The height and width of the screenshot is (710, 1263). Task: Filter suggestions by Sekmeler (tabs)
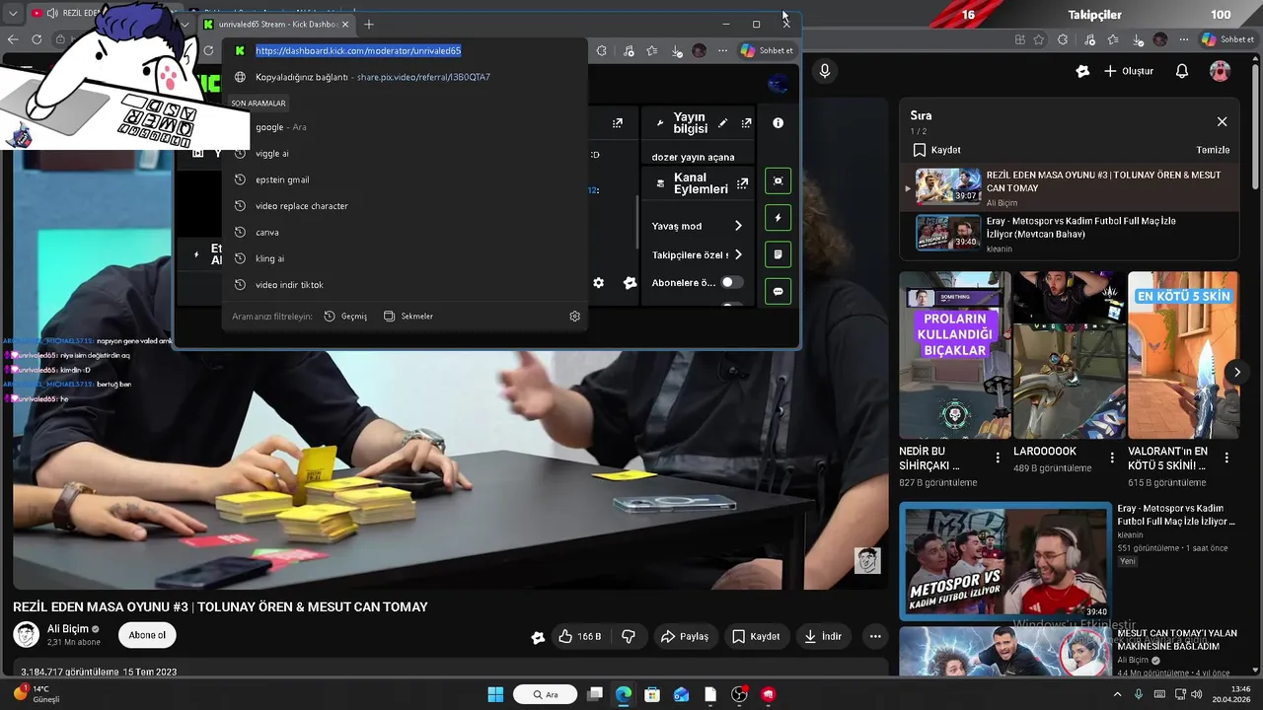coord(409,317)
